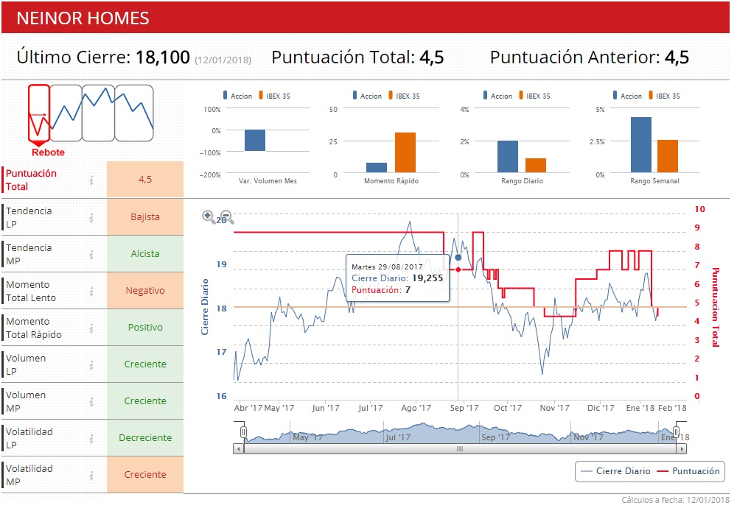
Task: Toggle Cierre Diario series in main legend
Action: point(615,471)
